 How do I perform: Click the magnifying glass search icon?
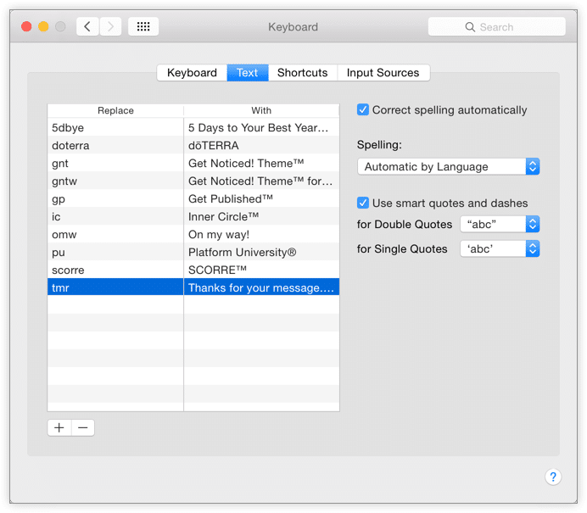click(x=470, y=27)
